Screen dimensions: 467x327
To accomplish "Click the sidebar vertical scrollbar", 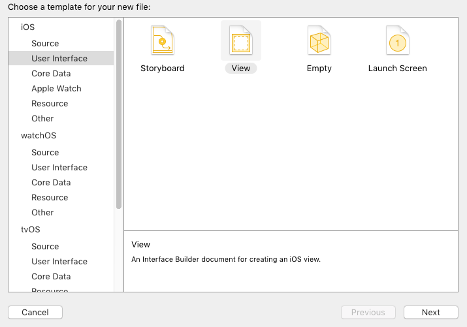I will pos(118,114).
